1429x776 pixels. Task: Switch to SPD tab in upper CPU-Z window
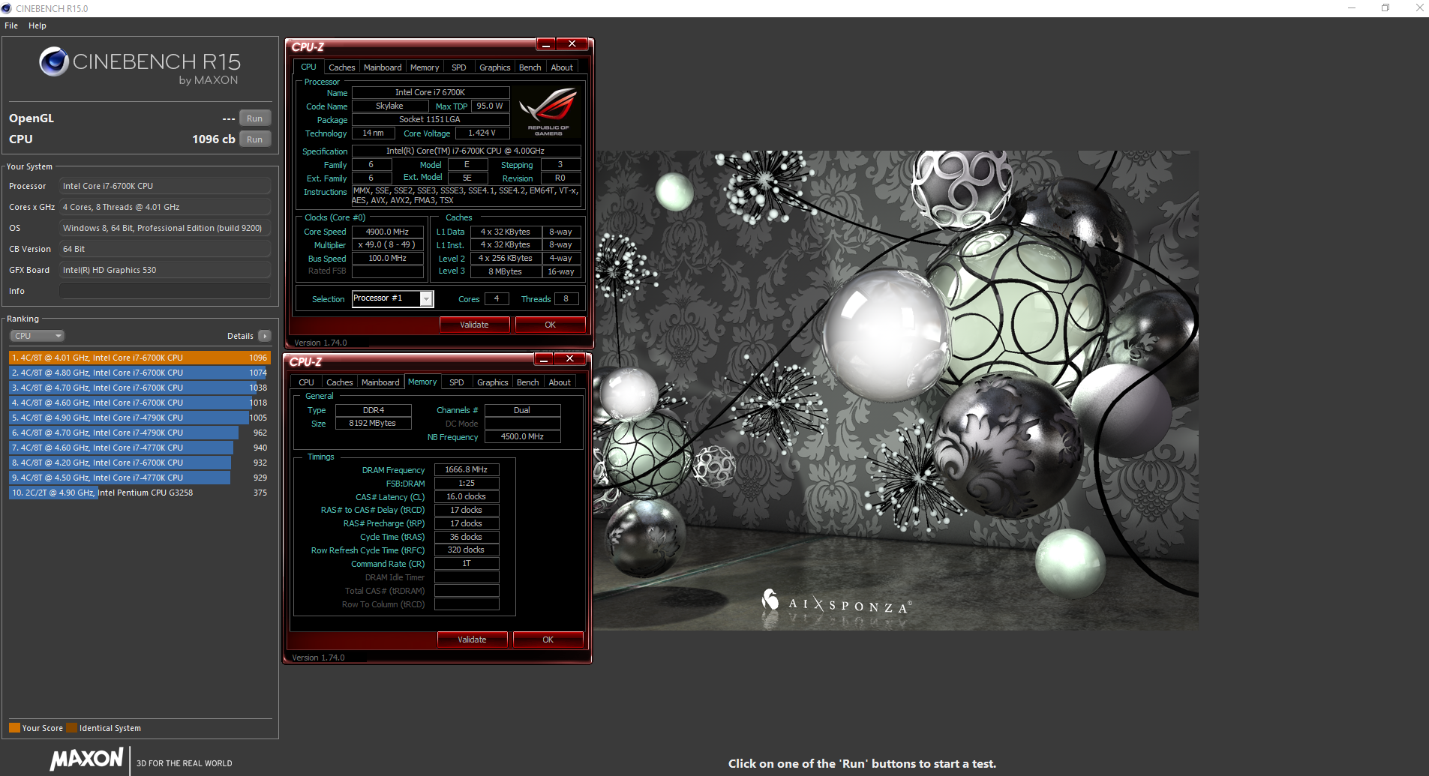coord(459,67)
